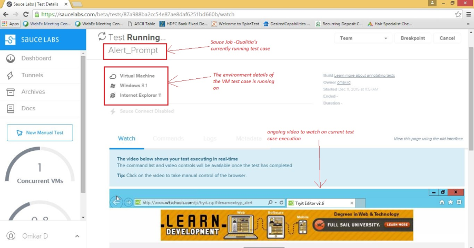Open 'Learn more about annotating tests' link
Screen dimensions: 474x248
click(364, 76)
